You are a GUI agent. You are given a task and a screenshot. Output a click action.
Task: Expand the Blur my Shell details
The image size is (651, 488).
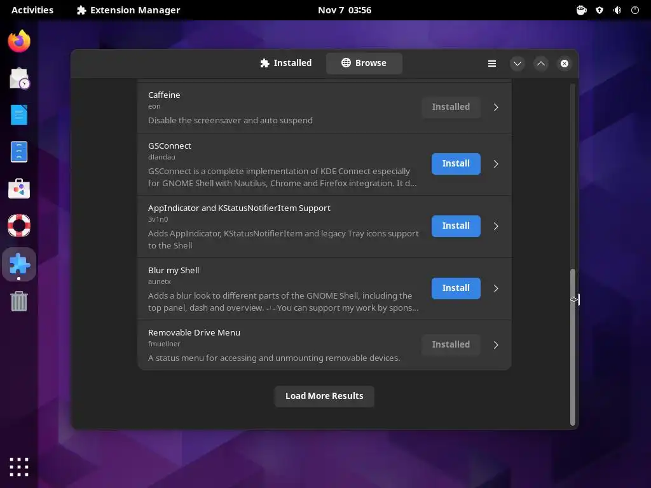496,288
